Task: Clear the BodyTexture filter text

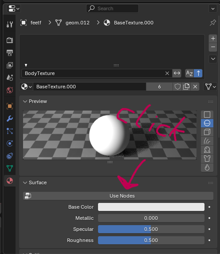Action: pos(167,73)
